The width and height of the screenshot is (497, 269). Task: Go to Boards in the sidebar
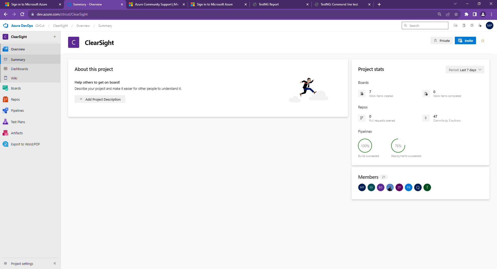30,88
